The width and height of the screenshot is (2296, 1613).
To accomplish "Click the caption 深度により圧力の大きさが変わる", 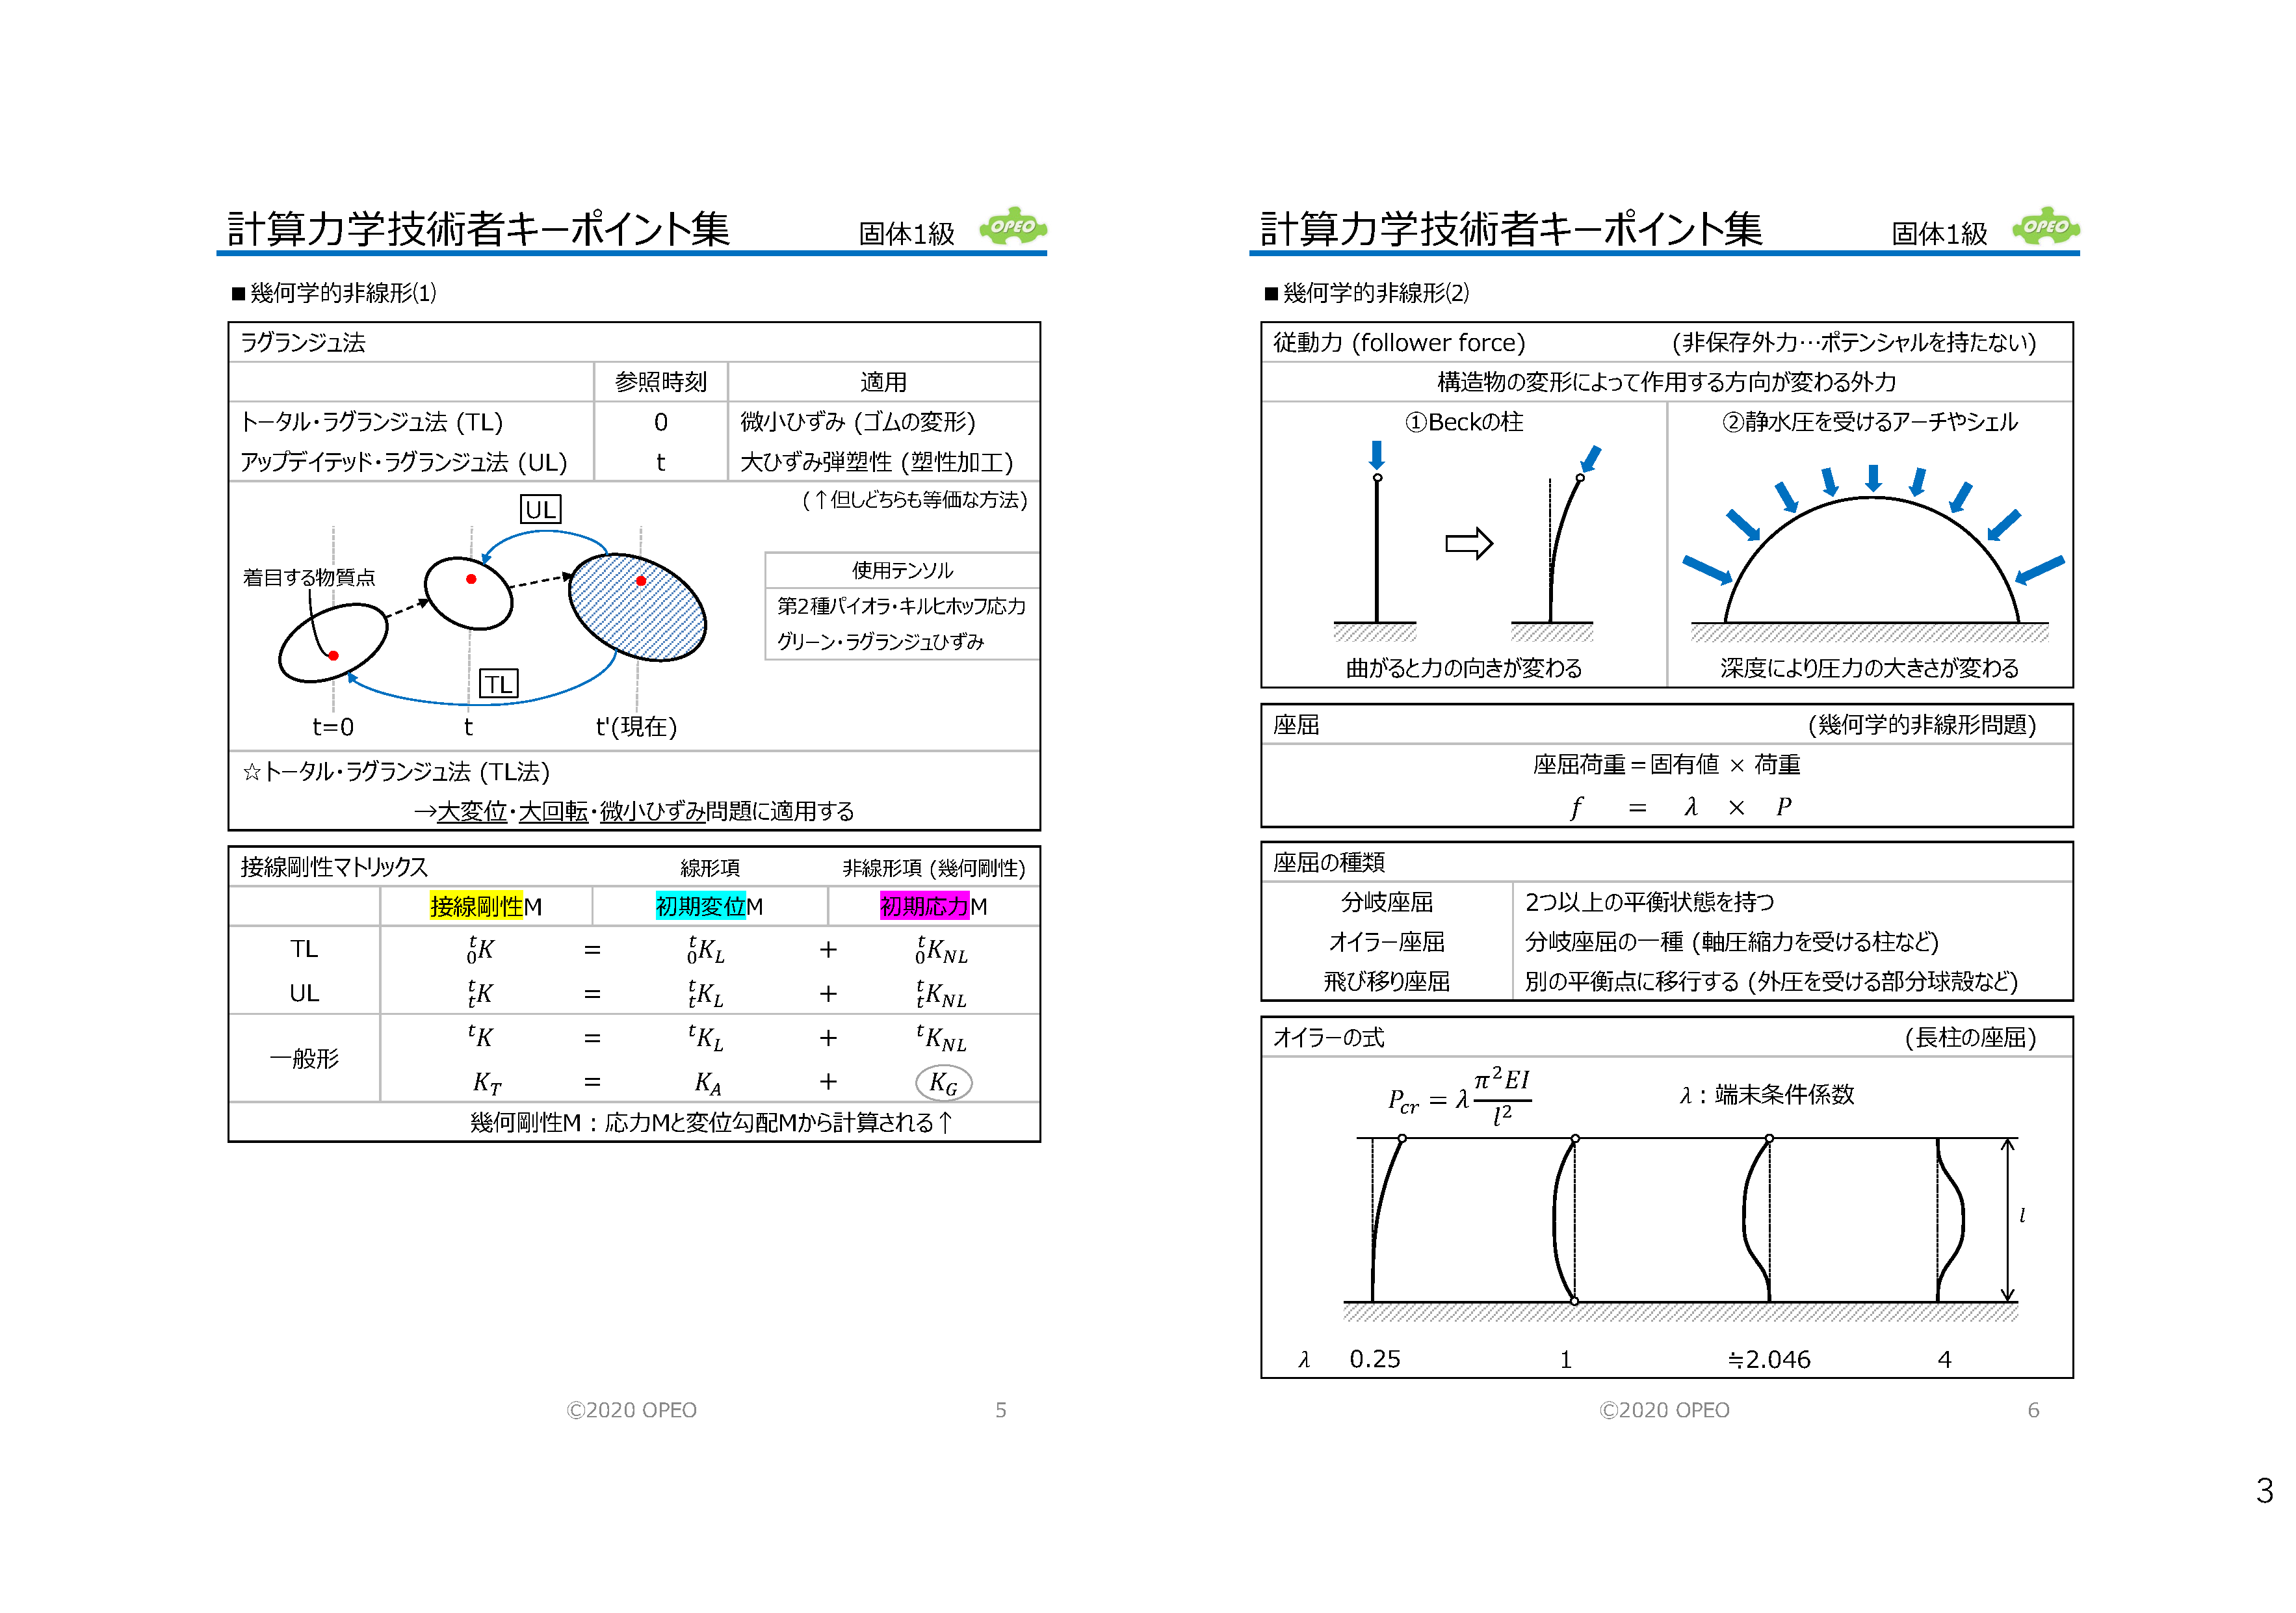I will (x=1870, y=668).
